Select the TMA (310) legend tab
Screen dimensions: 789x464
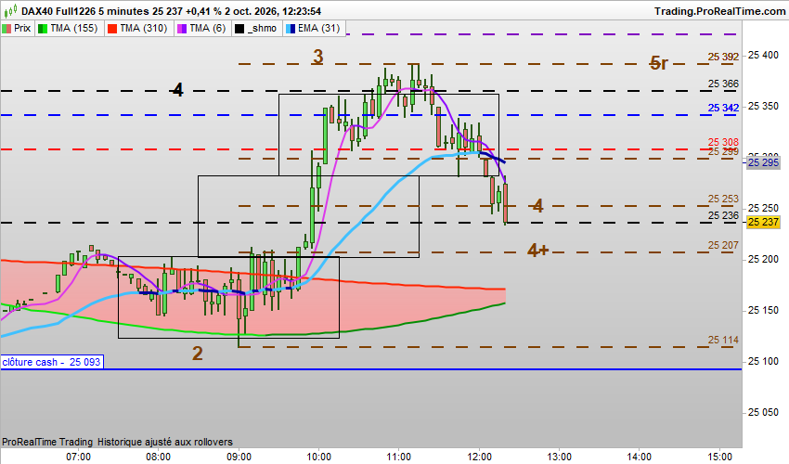pyautogui.click(x=138, y=28)
